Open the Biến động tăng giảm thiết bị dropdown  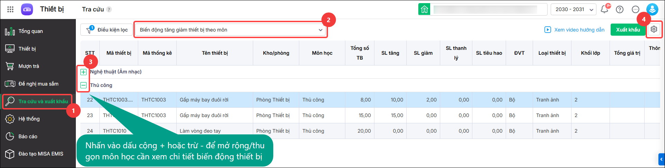tap(231, 30)
